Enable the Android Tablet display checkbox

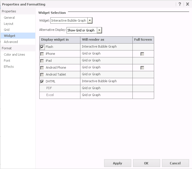click(x=42, y=75)
